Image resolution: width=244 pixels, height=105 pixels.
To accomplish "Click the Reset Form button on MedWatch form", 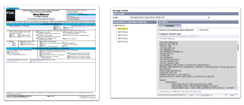I will pos(13,8).
